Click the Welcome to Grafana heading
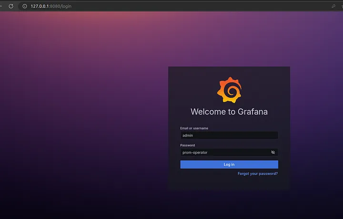The width and height of the screenshot is (343, 219). 229,112
